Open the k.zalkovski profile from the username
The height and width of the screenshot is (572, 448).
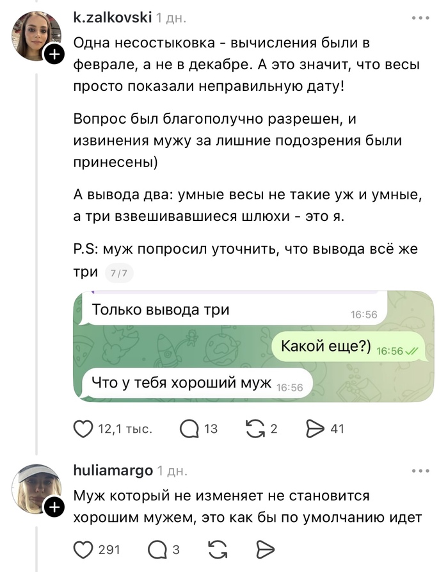(x=113, y=18)
